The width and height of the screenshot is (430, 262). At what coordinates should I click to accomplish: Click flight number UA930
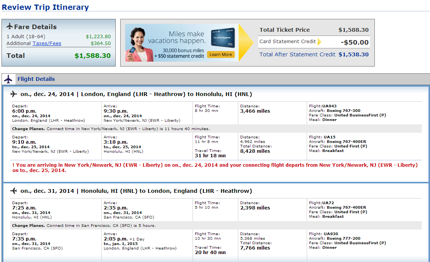pyautogui.click(x=329, y=234)
